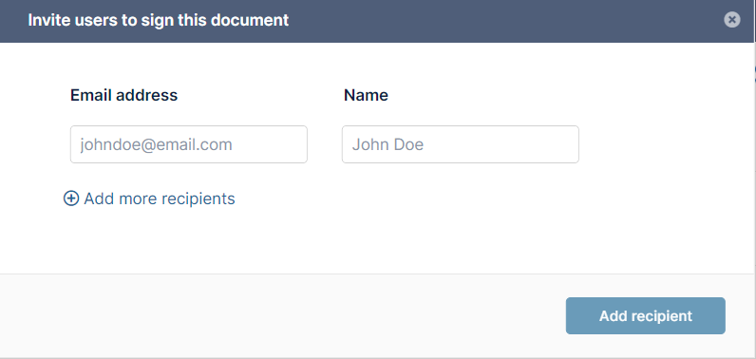Image resolution: width=756 pixels, height=359 pixels.
Task: Click the Name field label
Action: point(366,95)
